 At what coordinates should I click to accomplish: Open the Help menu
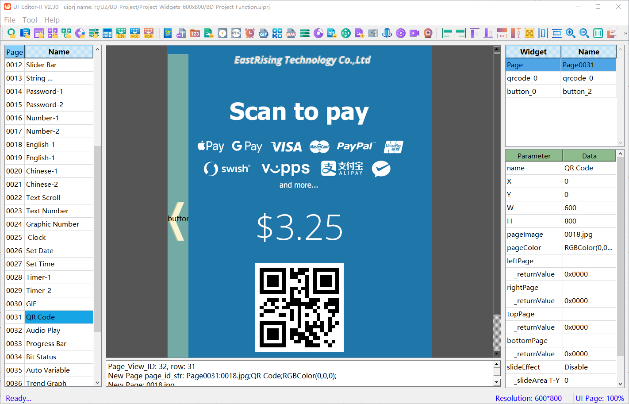tap(52, 20)
